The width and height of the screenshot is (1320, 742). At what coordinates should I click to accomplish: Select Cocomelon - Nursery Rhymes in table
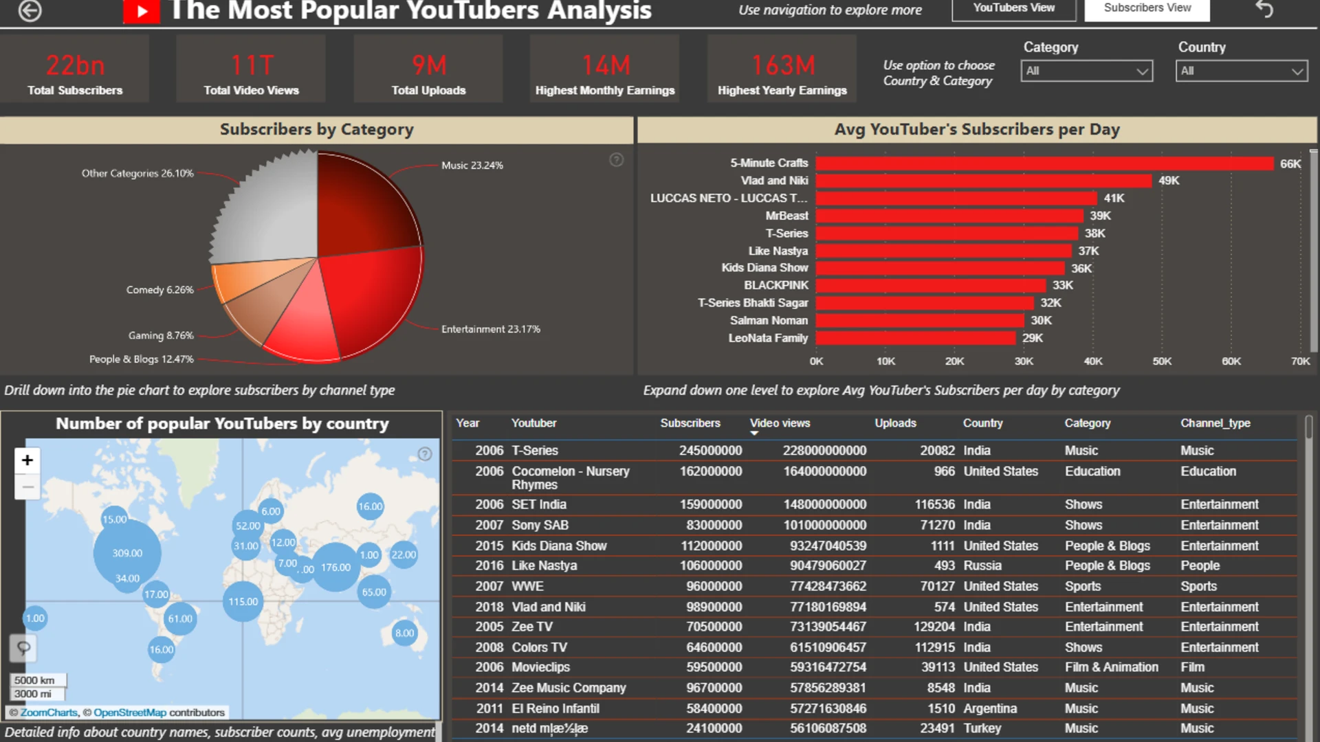pyautogui.click(x=570, y=478)
